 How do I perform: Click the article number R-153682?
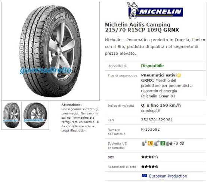[x=150, y=129]
